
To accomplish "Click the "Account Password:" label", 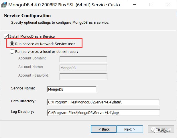I will tap(34, 75).
